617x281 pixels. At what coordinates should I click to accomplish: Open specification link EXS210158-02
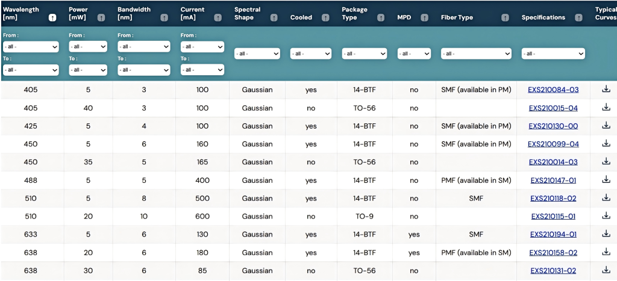[x=553, y=253]
